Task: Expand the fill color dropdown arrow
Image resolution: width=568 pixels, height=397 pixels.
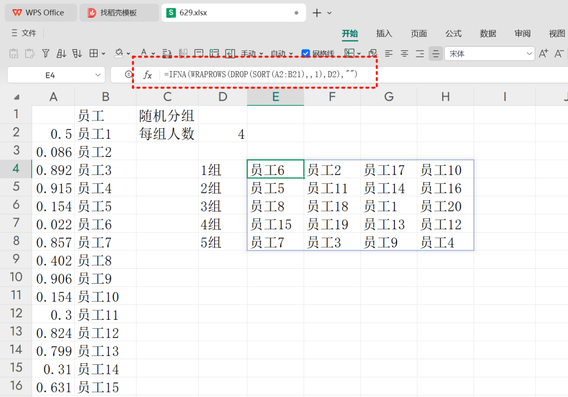Action: tap(128, 54)
